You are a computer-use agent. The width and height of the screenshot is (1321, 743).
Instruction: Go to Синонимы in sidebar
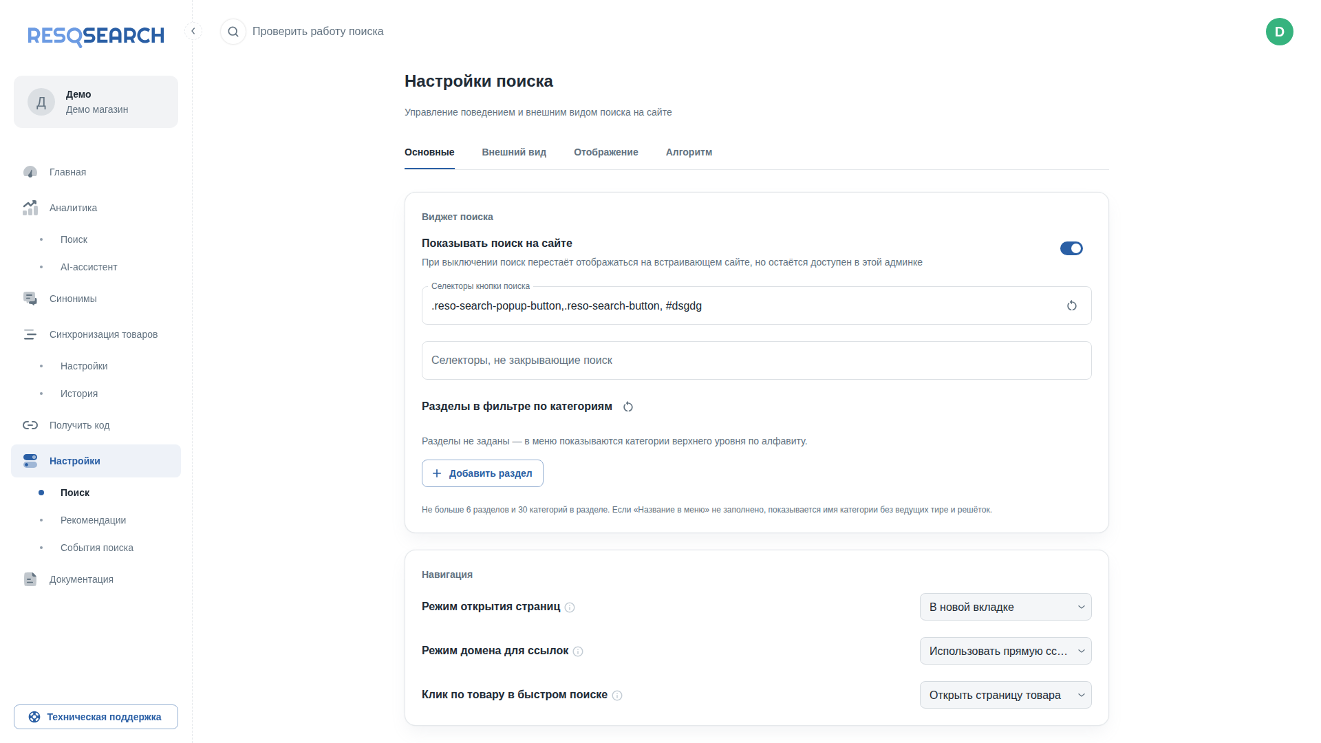96,299
